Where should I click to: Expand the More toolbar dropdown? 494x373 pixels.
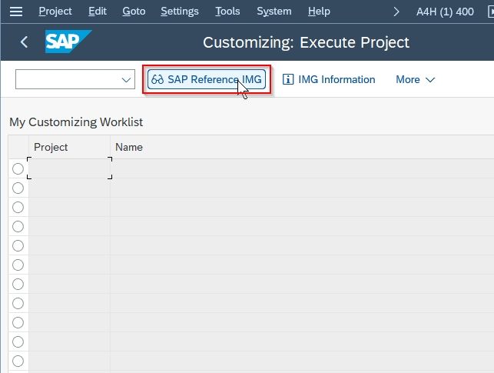tap(415, 80)
